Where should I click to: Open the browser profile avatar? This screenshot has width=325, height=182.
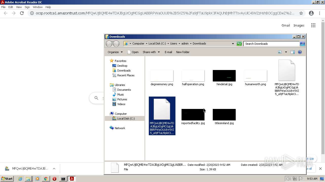point(311,13)
